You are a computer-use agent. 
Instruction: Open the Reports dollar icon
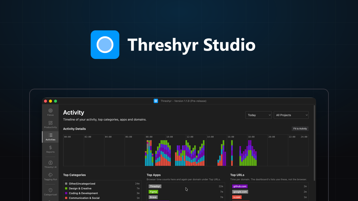[50, 147]
